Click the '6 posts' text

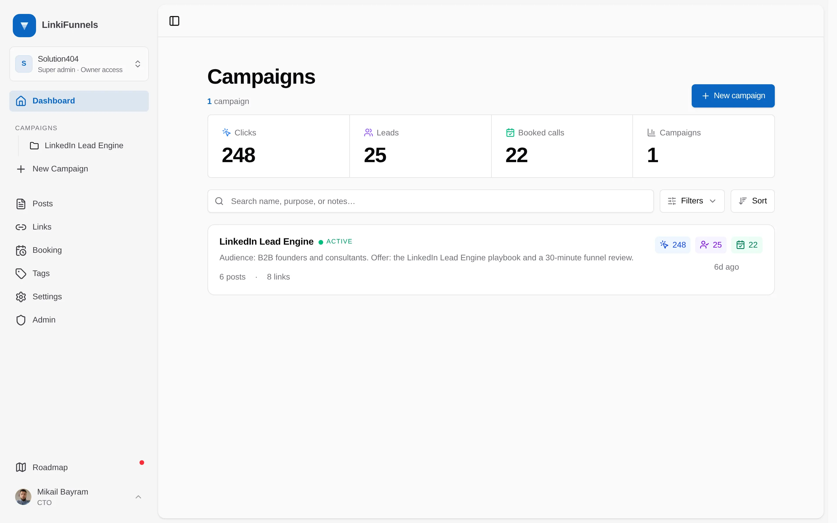233,277
